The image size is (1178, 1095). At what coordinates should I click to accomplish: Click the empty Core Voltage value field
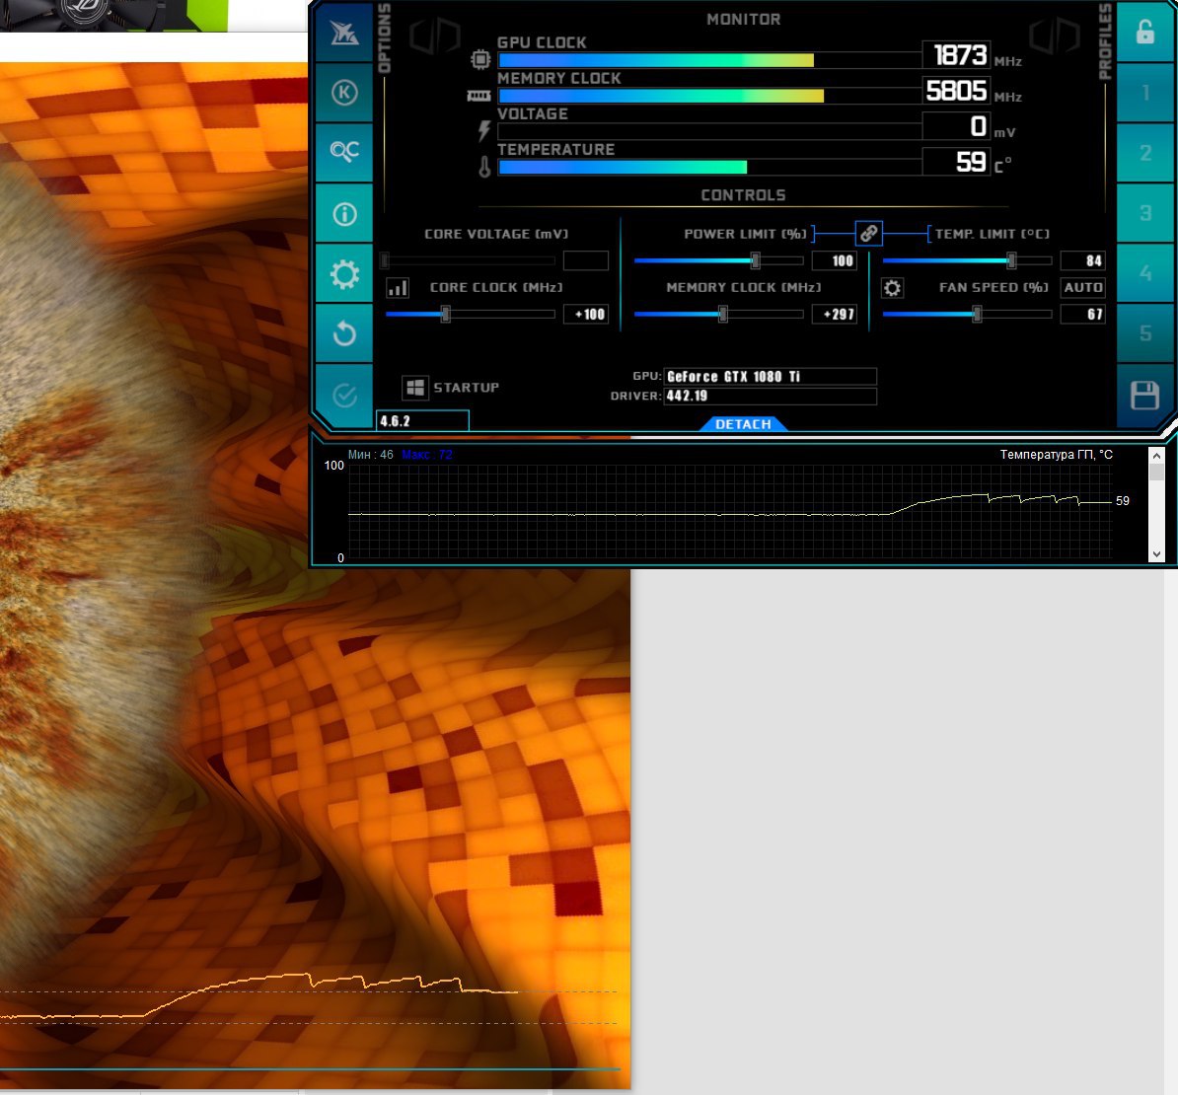click(586, 260)
